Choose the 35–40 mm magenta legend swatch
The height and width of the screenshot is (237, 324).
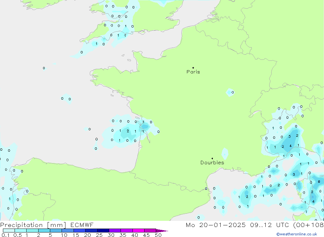[127, 231]
